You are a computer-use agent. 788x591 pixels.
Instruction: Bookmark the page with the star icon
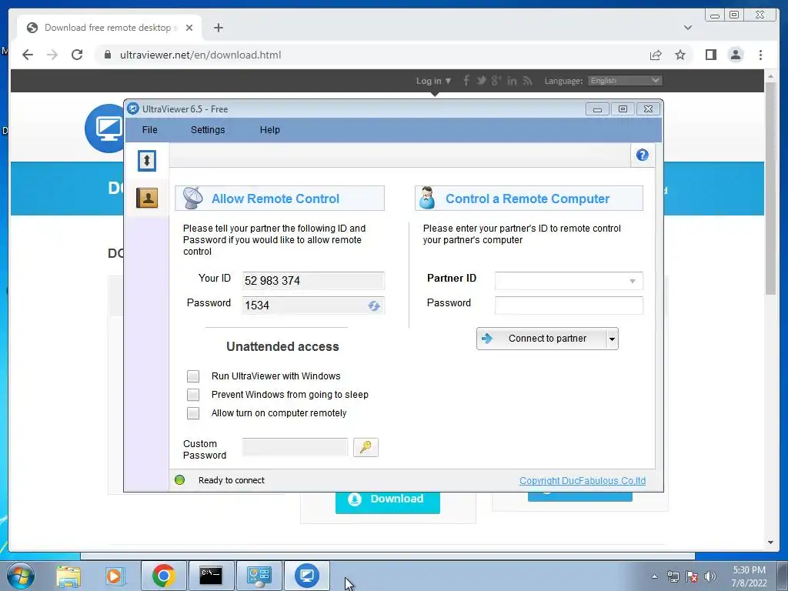pyautogui.click(x=680, y=55)
